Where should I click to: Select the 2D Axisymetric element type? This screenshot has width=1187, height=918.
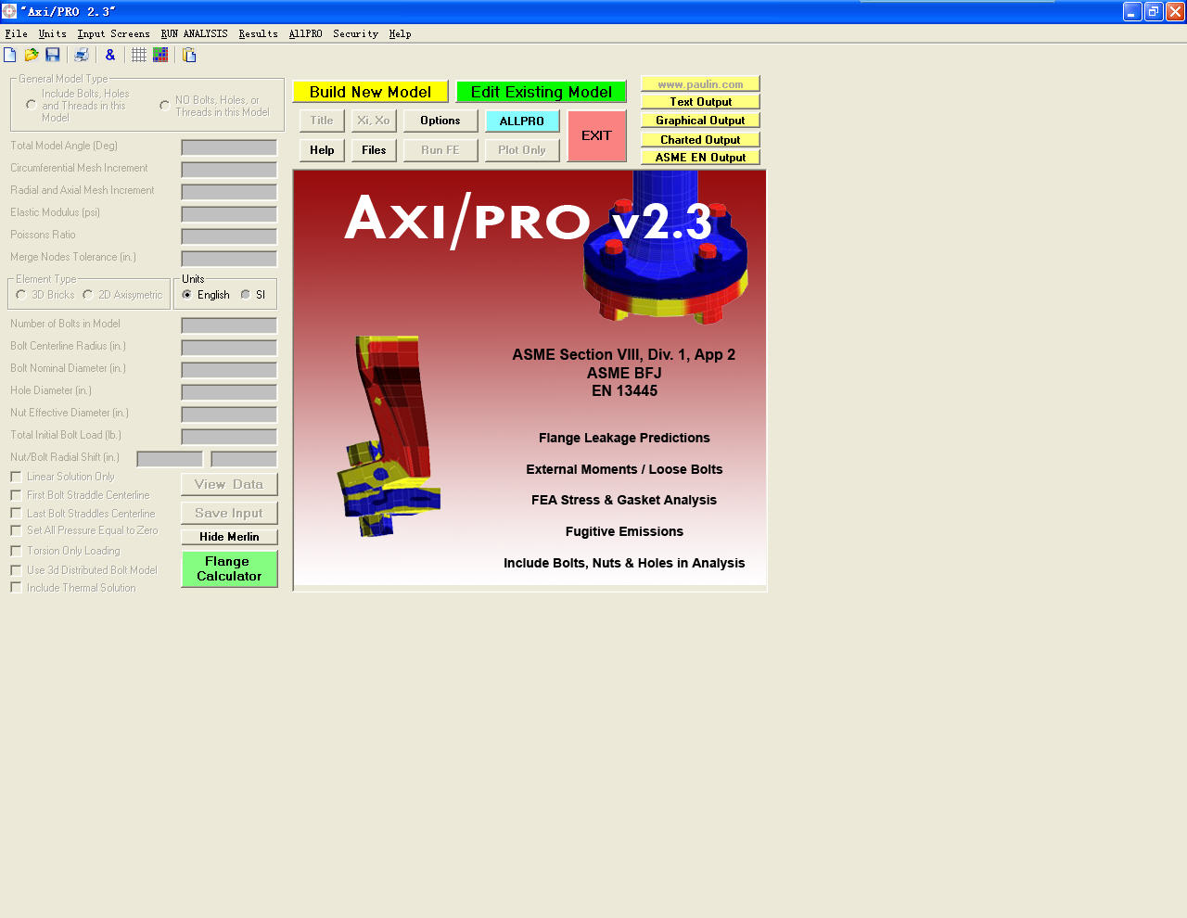point(88,295)
